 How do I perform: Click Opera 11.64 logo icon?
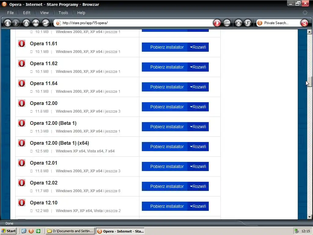pyautogui.click(x=22, y=83)
